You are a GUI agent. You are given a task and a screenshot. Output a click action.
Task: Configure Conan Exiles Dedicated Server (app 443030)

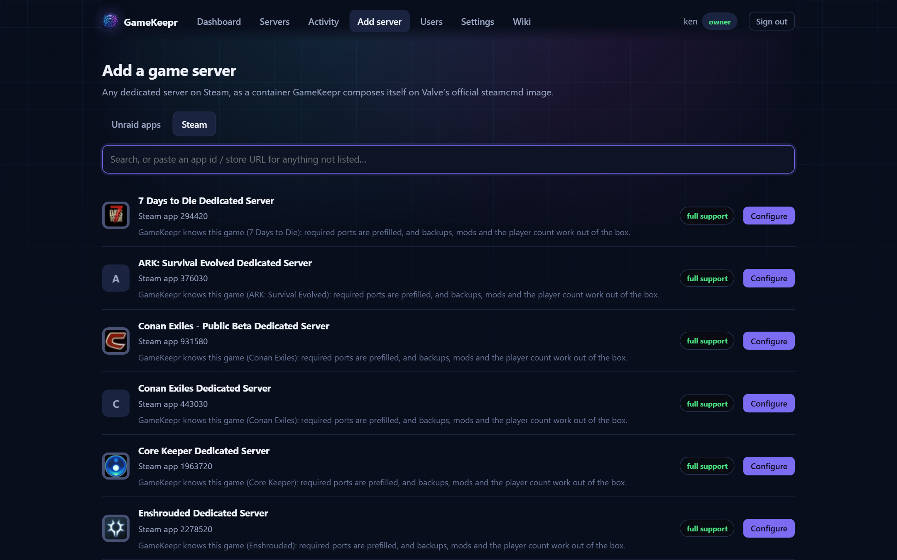point(769,404)
